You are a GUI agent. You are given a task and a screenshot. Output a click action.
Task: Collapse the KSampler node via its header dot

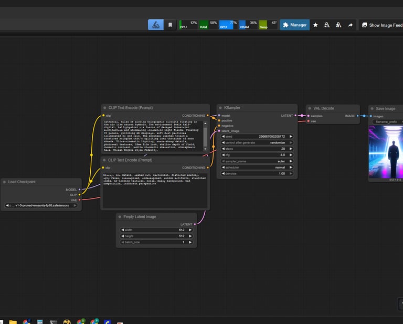pyautogui.click(x=220, y=108)
